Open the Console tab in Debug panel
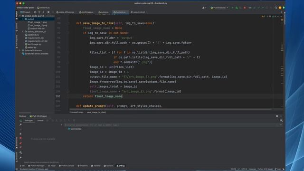Viewport: 304px width, 171px height. pyautogui.click(x=40, y=120)
